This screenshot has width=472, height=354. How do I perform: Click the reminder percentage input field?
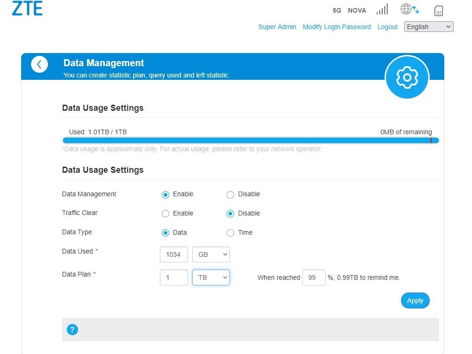pyautogui.click(x=314, y=277)
